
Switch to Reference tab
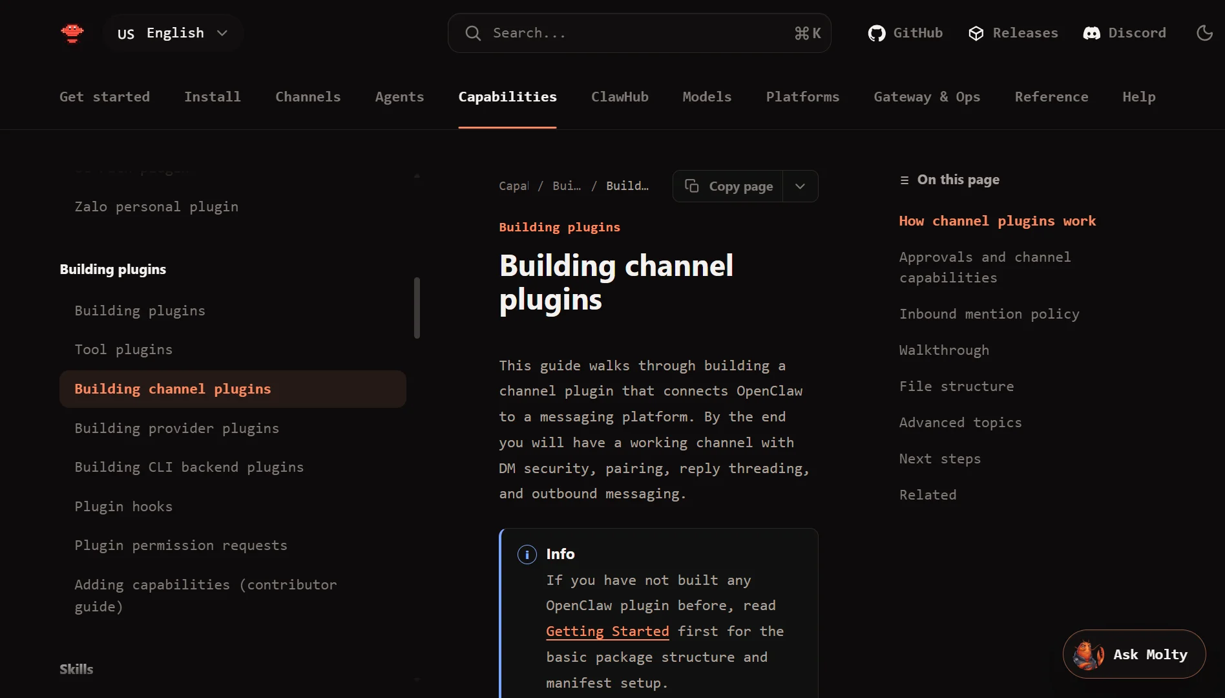(x=1051, y=97)
